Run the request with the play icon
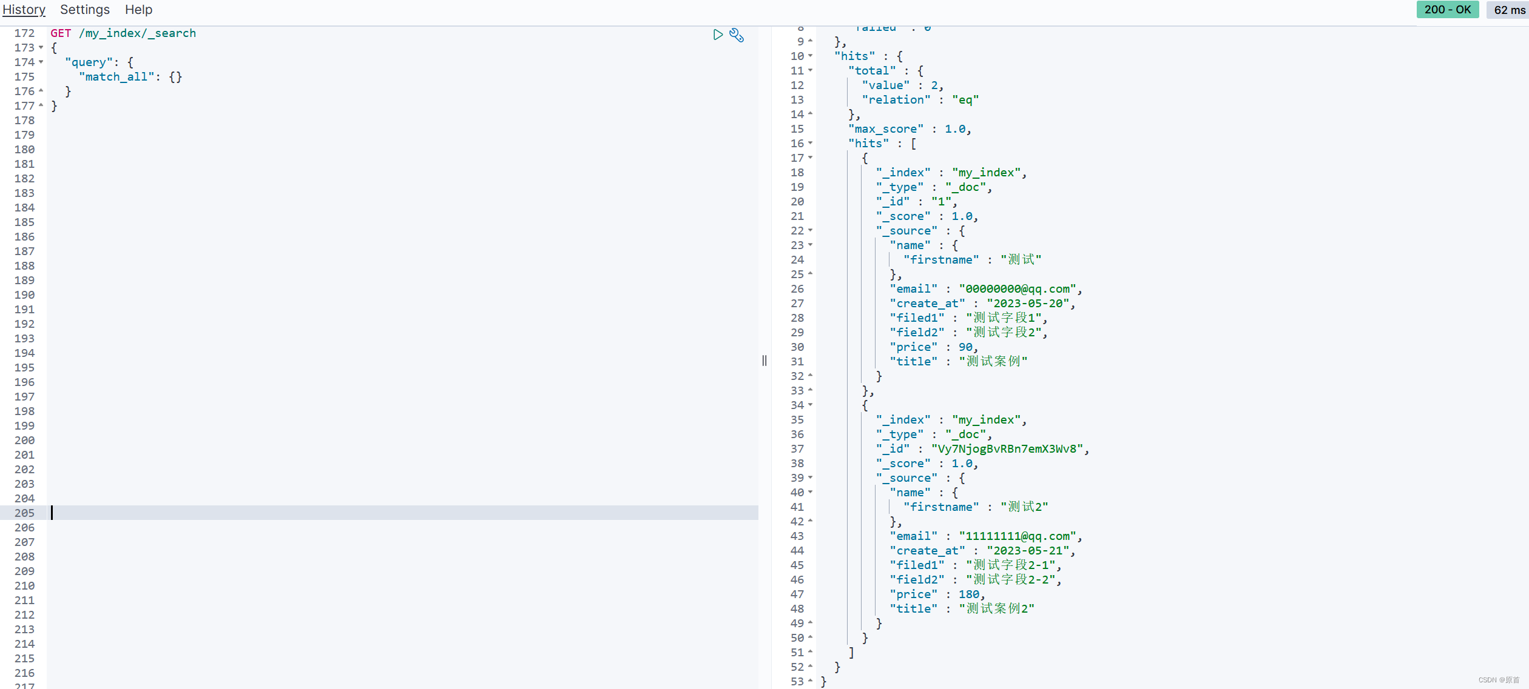Screen dimensions: 1529x689 point(718,35)
